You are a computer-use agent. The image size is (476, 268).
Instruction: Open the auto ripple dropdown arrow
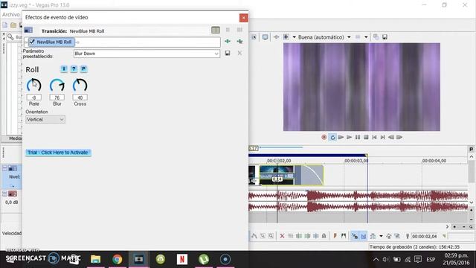click(x=381, y=236)
